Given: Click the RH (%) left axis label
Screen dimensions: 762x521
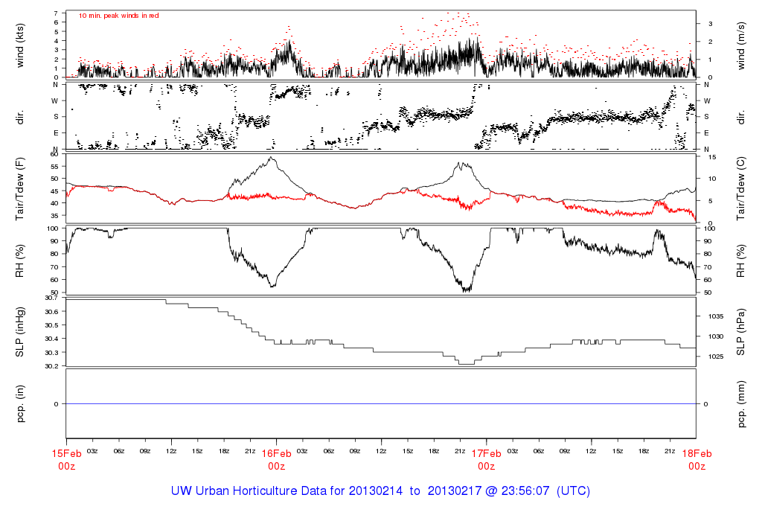Looking at the screenshot, I should coord(20,261).
